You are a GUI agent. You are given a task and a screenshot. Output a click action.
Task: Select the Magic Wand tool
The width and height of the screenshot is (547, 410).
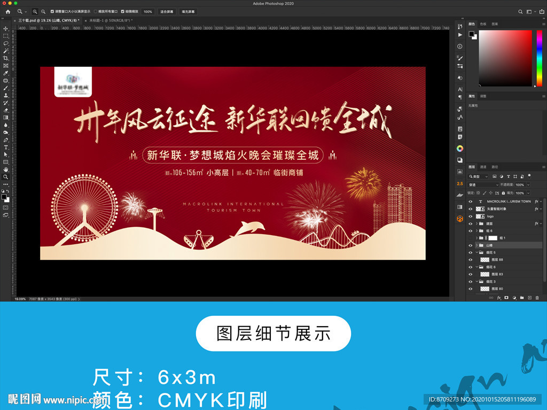5,51
